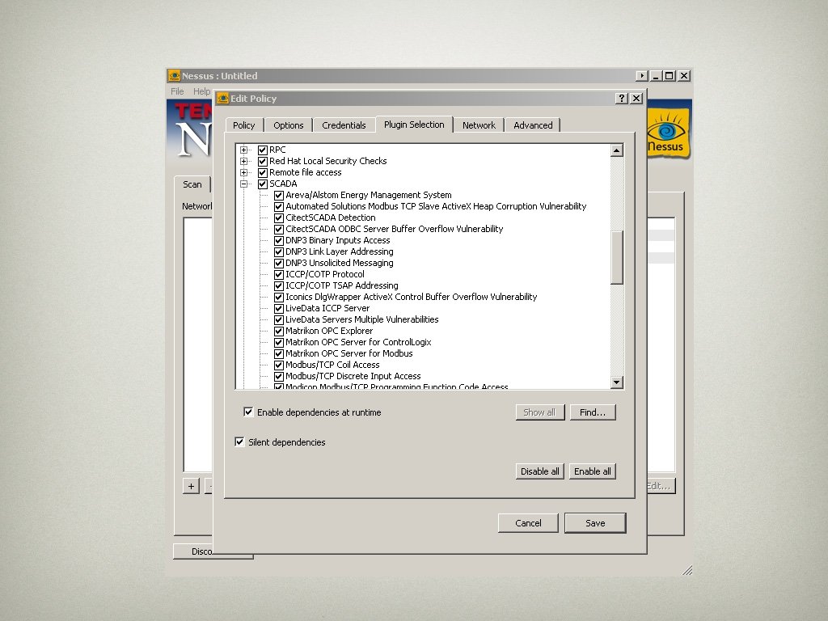Expand Red Hat Local Security Checks node
Viewport: 828px width, 621px height.
tap(243, 161)
